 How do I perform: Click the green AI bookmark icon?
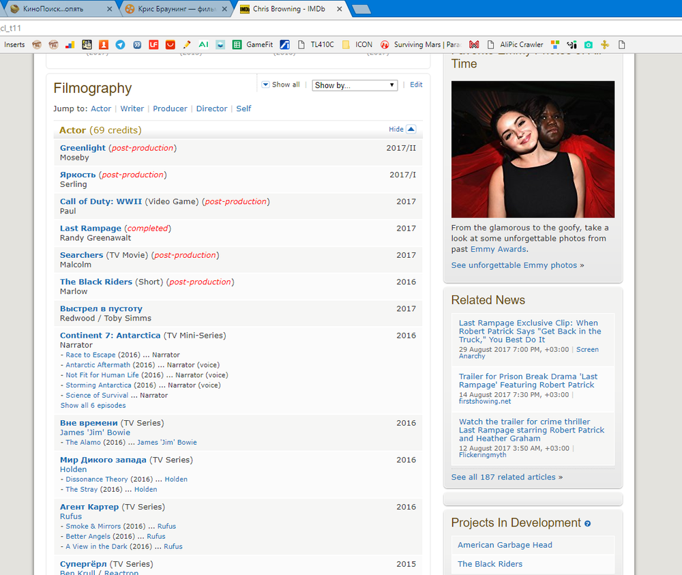pos(204,44)
